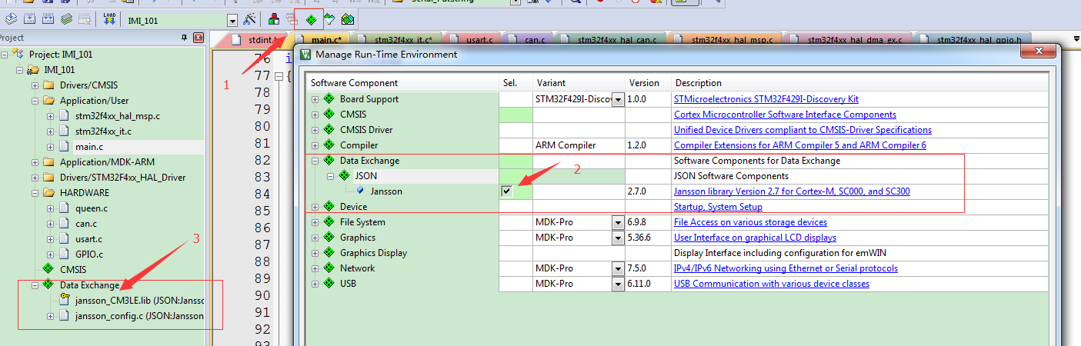This screenshot has width=1081, height=346.
Task: Expand the Compiler component node
Action: click(x=315, y=145)
